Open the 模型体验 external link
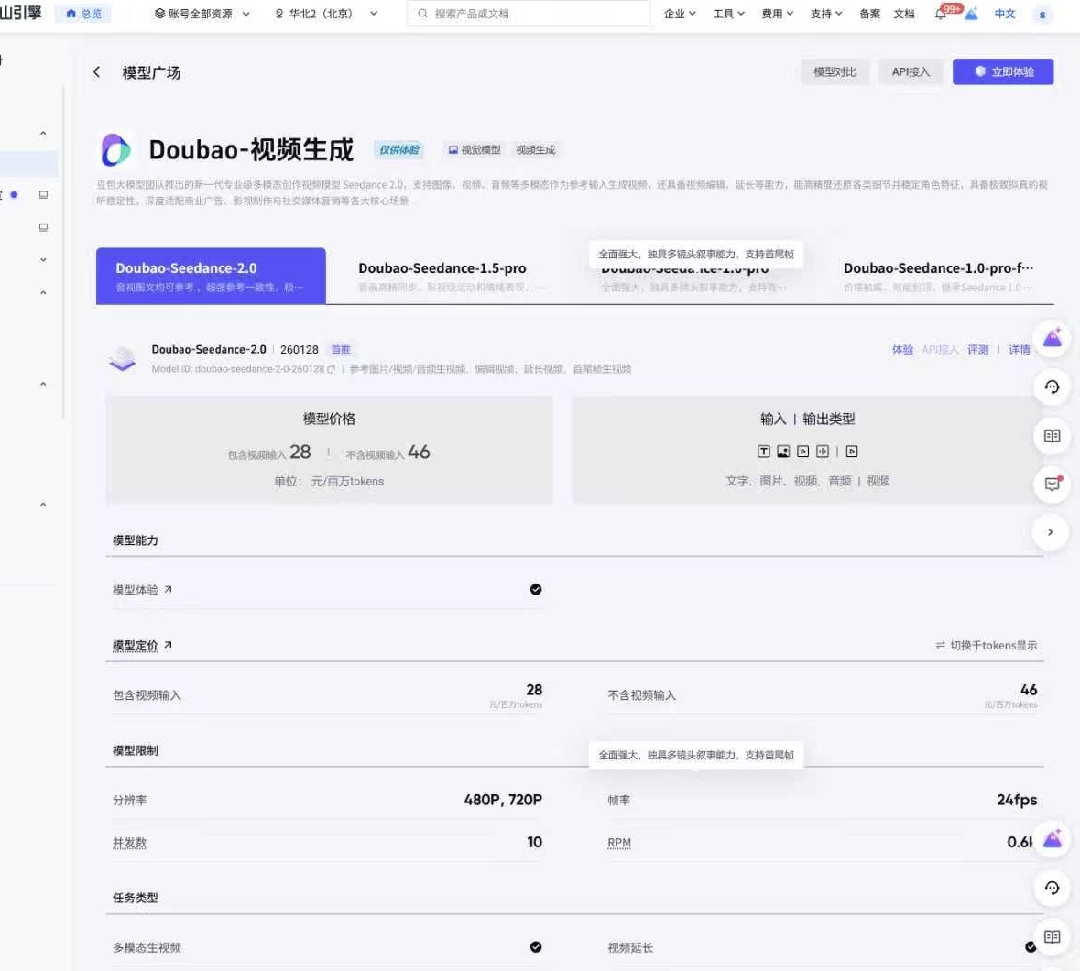Image resolution: width=1080 pixels, height=971 pixels. point(143,590)
